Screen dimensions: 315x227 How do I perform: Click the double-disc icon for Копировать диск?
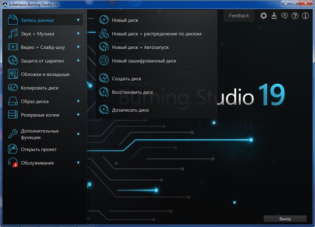coord(13,88)
